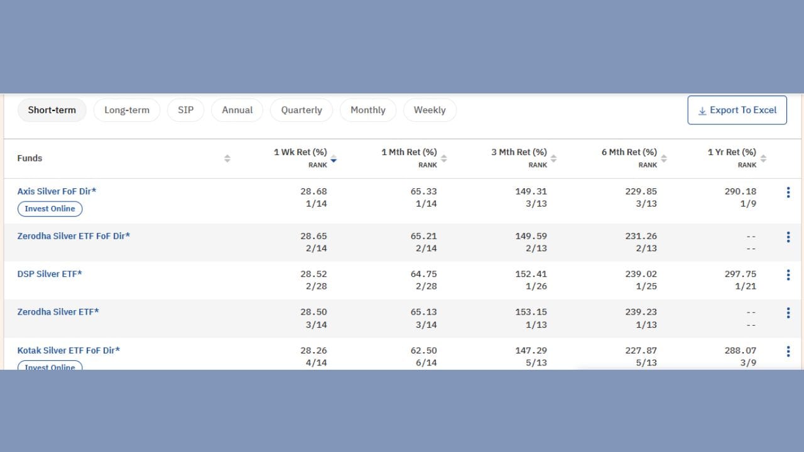Image resolution: width=804 pixels, height=452 pixels.
Task: Click Export To Excel button
Action: click(x=737, y=110)
